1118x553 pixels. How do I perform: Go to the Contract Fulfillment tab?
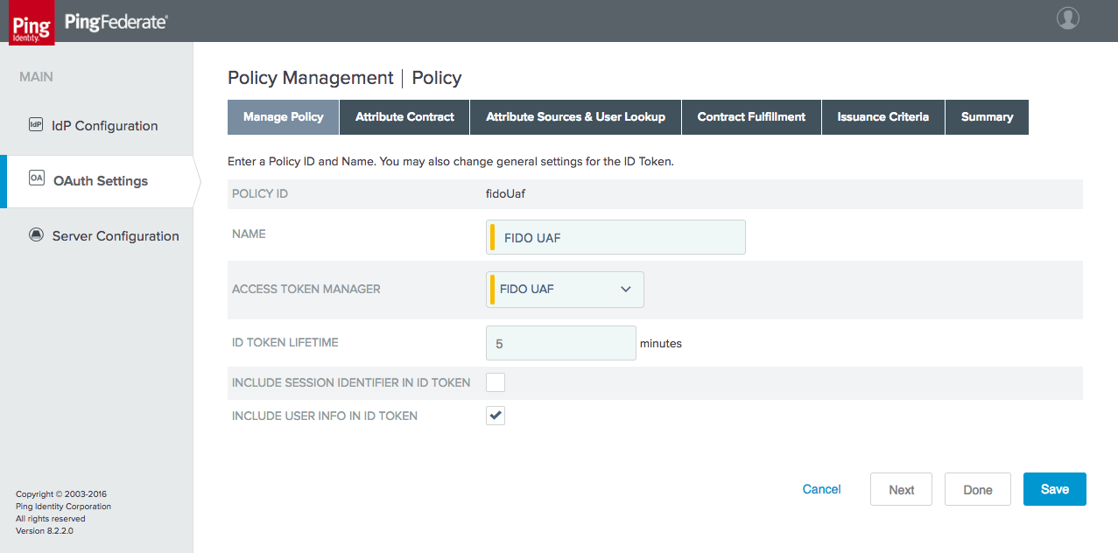751,117
